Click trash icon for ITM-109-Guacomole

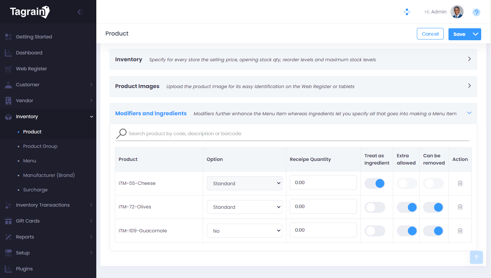[460, 231]
